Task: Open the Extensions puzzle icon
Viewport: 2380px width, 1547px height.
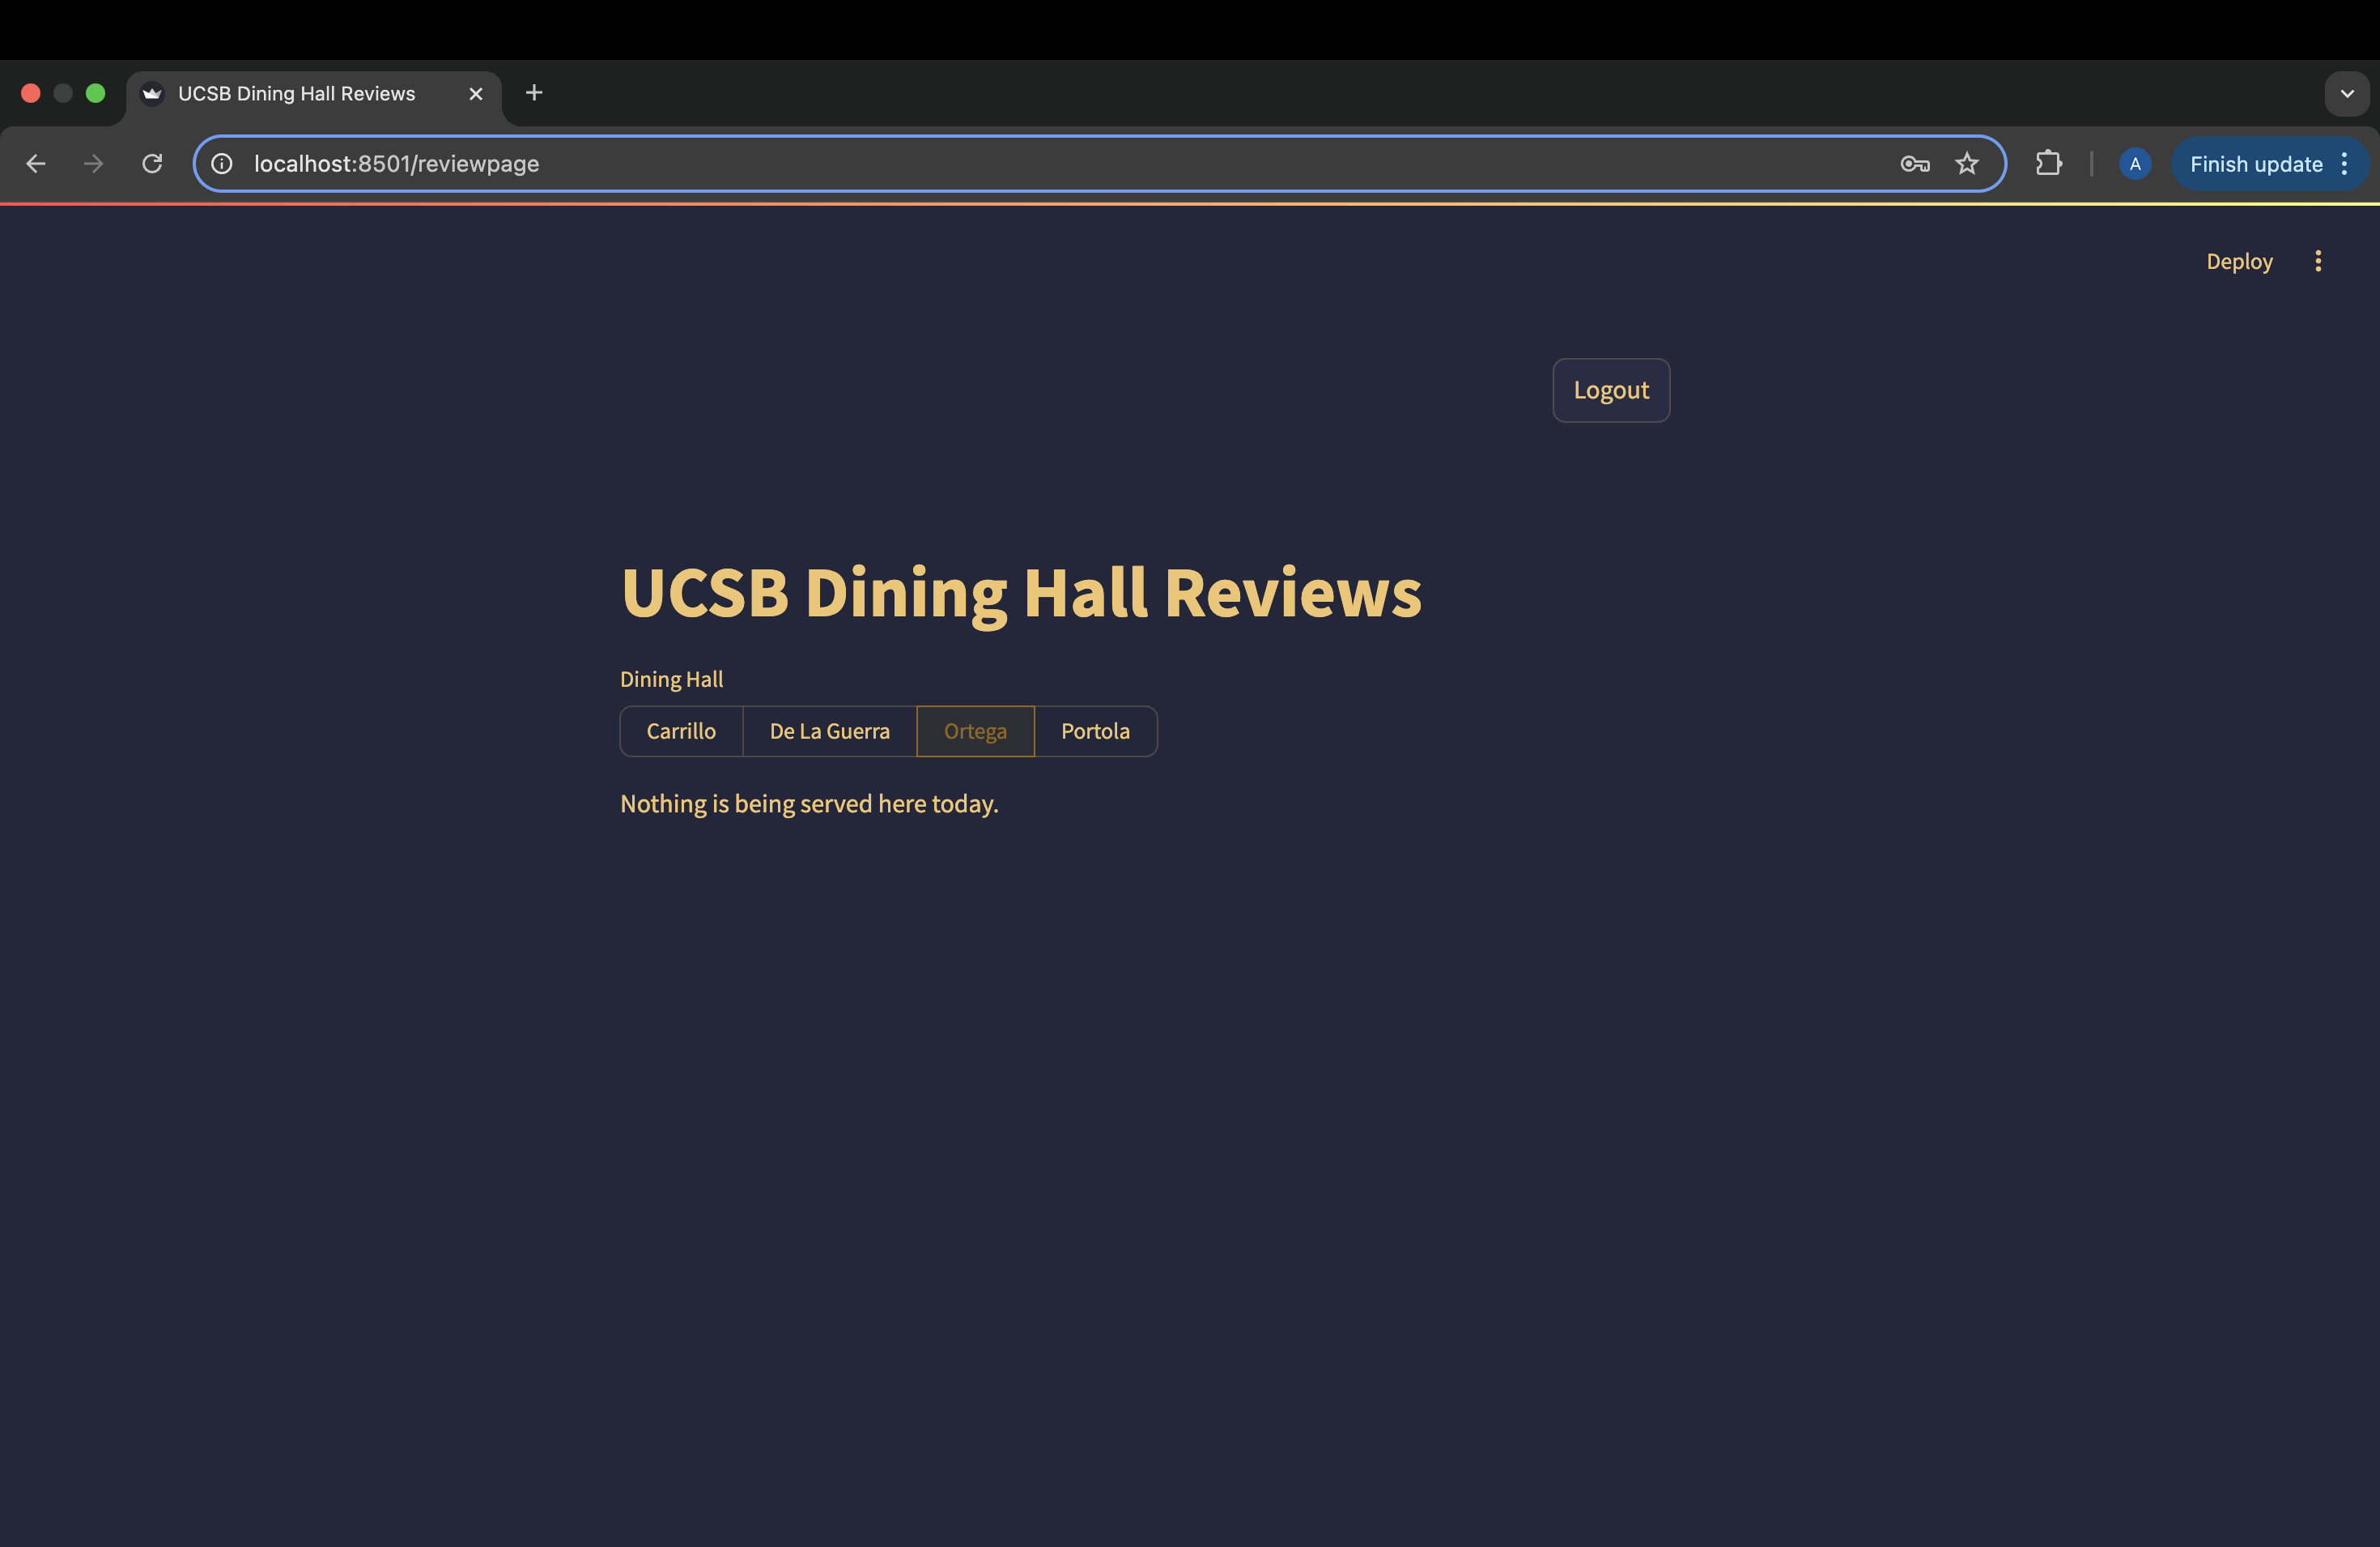Action: 2048,163
